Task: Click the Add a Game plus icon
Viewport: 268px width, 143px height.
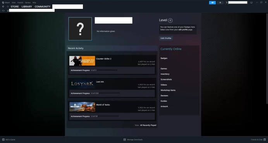Action: point(3,140)
